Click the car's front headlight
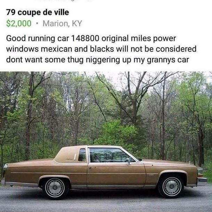Viewport: 212px width, 212px height. tap(201, 172)
